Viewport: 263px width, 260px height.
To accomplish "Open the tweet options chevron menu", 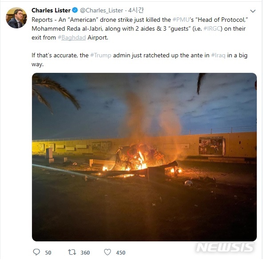I will (x=253, y=11).
